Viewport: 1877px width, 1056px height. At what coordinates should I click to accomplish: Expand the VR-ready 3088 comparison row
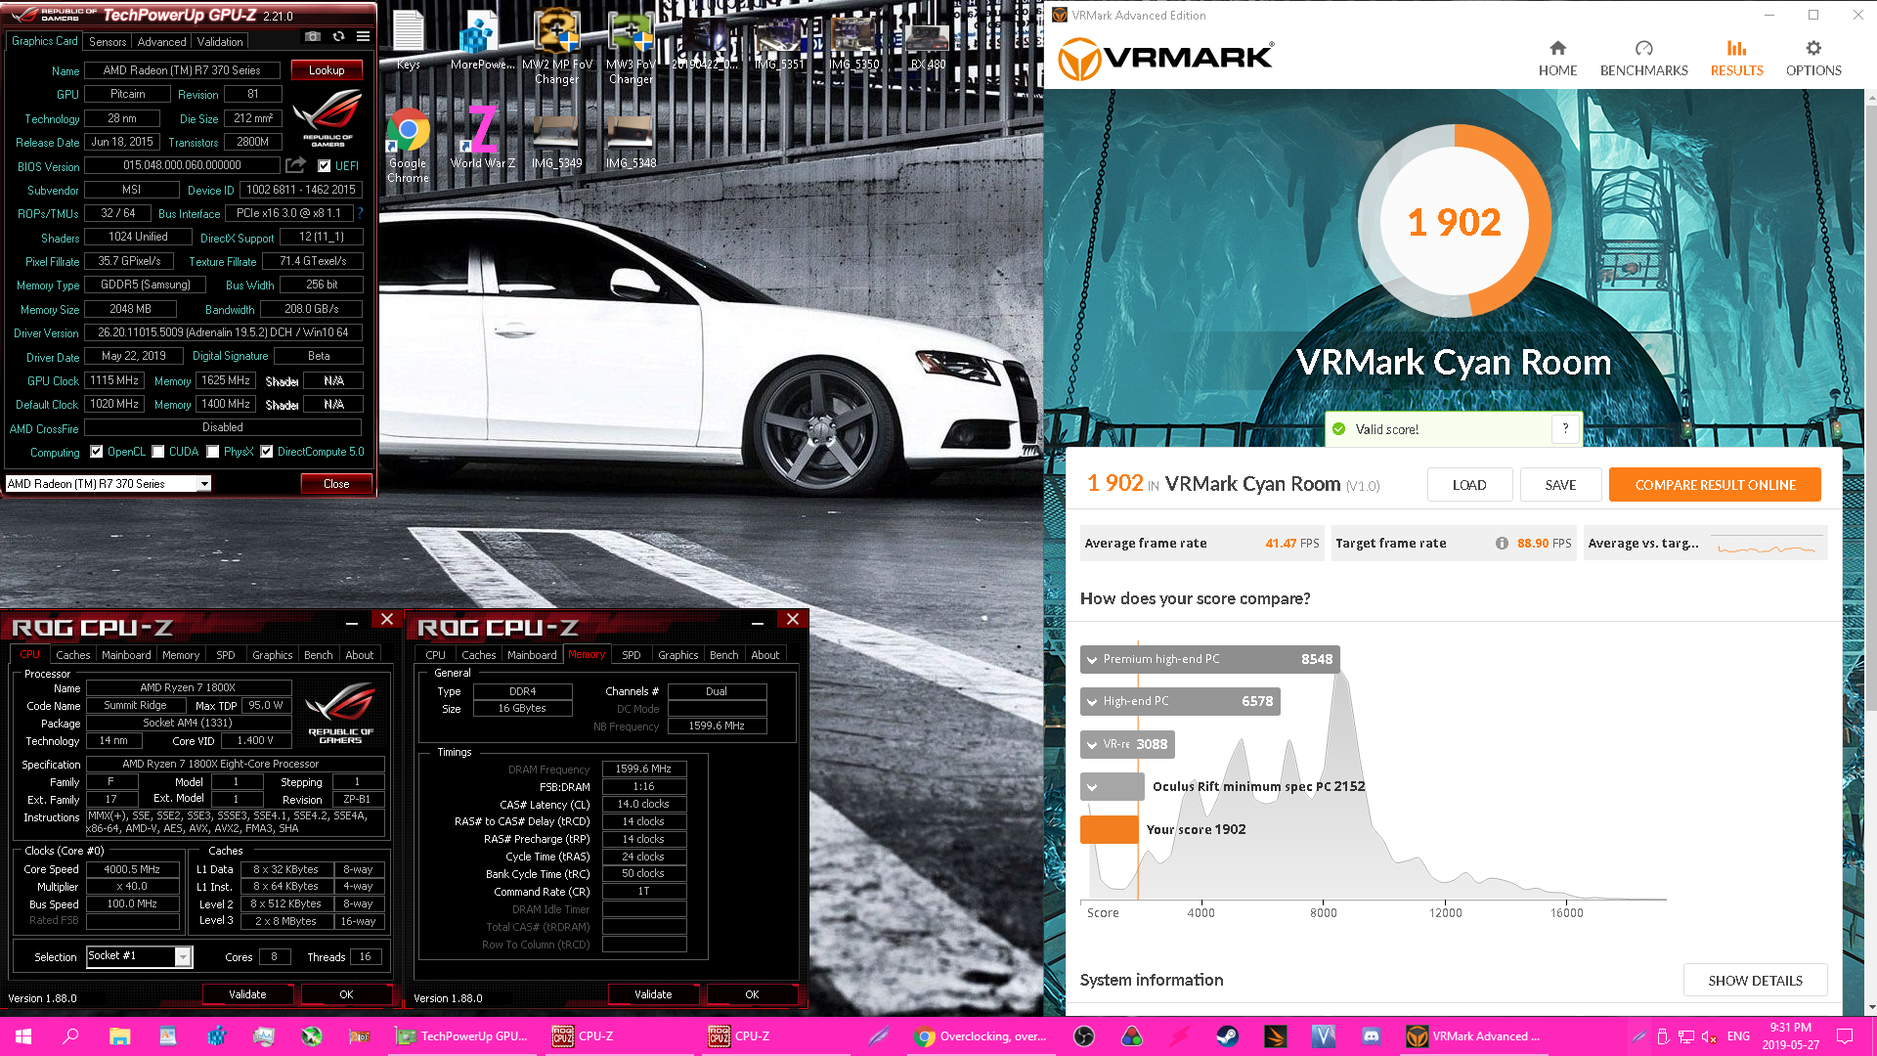[1127, 744]
